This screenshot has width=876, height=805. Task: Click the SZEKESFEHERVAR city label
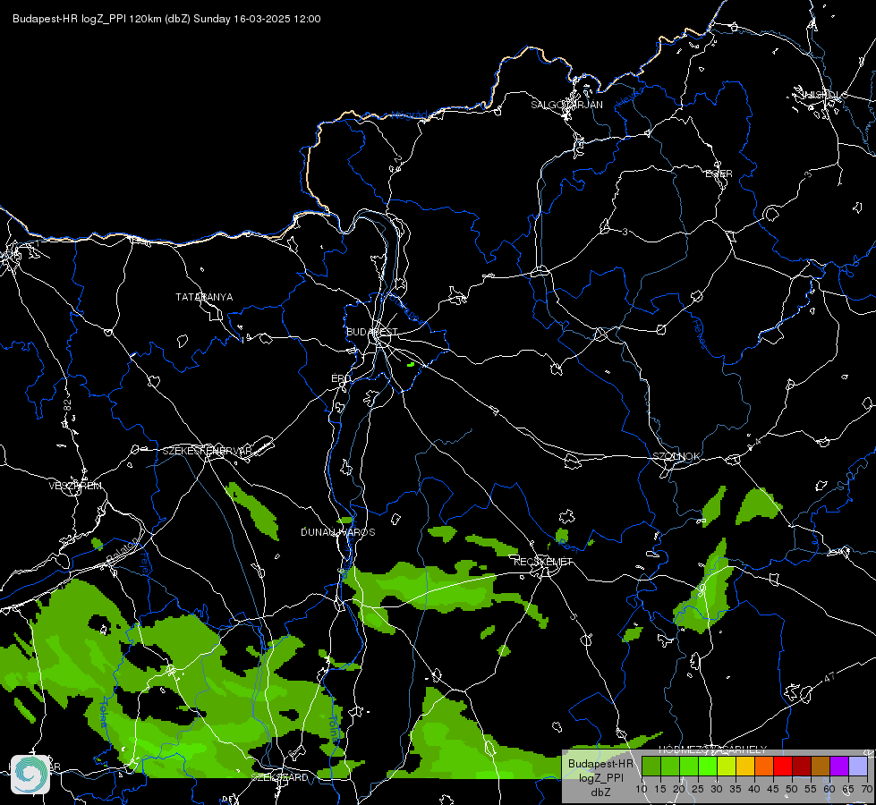(x=207, y=451)
